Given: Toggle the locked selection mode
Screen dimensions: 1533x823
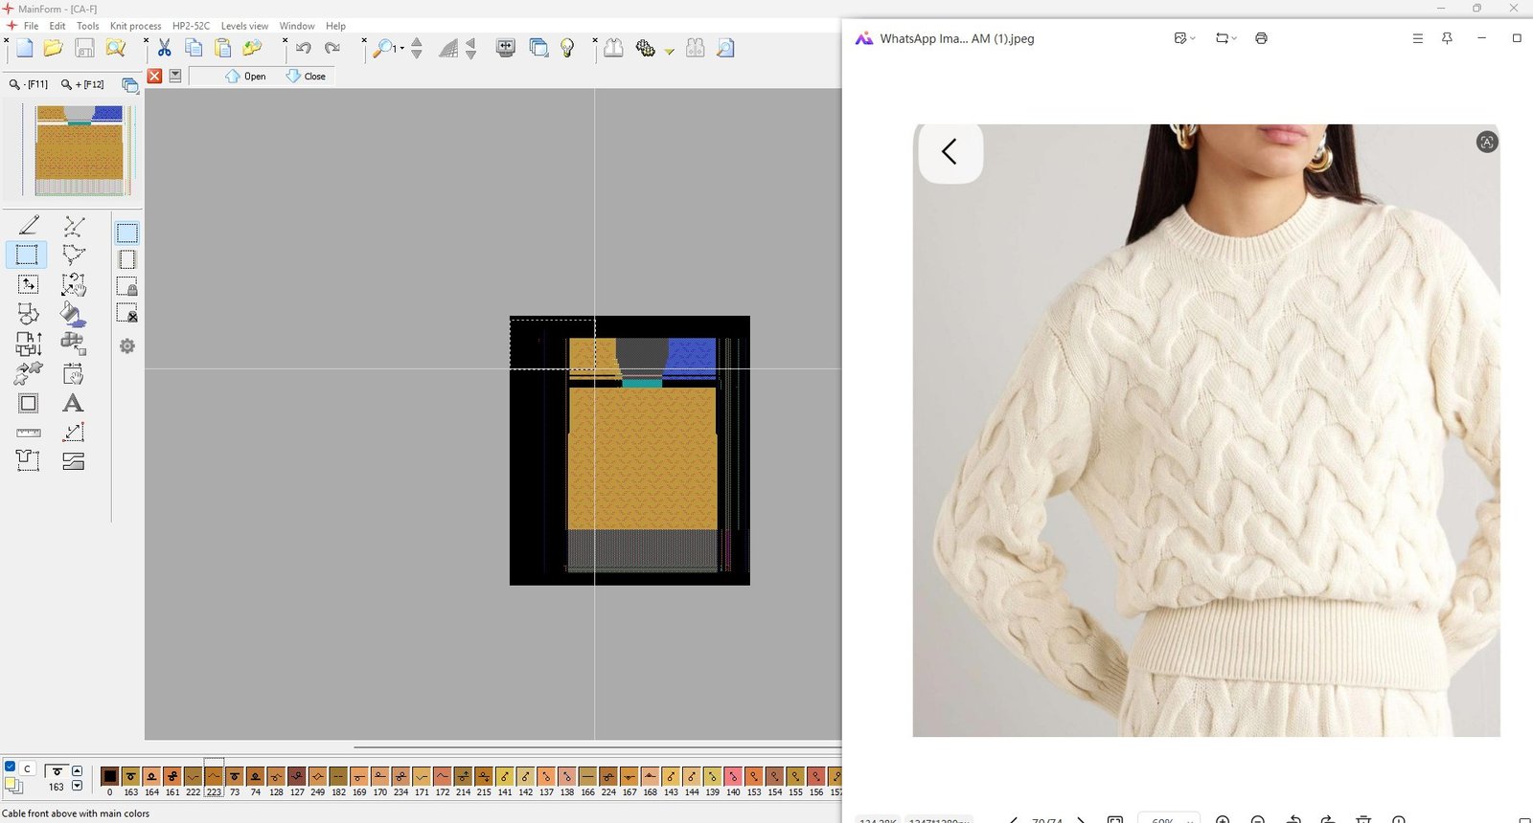Looking at the screenshot, I should click(x=126, y=286).
